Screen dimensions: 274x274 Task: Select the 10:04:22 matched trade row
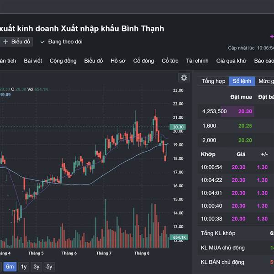(x=236, y=180)
